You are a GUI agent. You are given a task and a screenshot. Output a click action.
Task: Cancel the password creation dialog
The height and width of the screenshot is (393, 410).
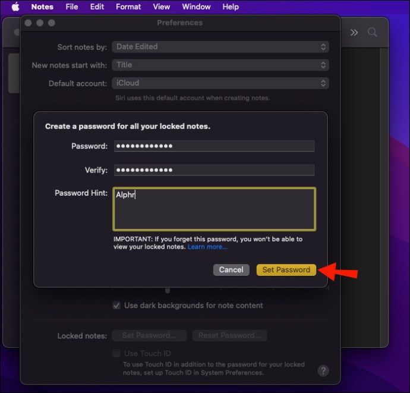[231, 270]
